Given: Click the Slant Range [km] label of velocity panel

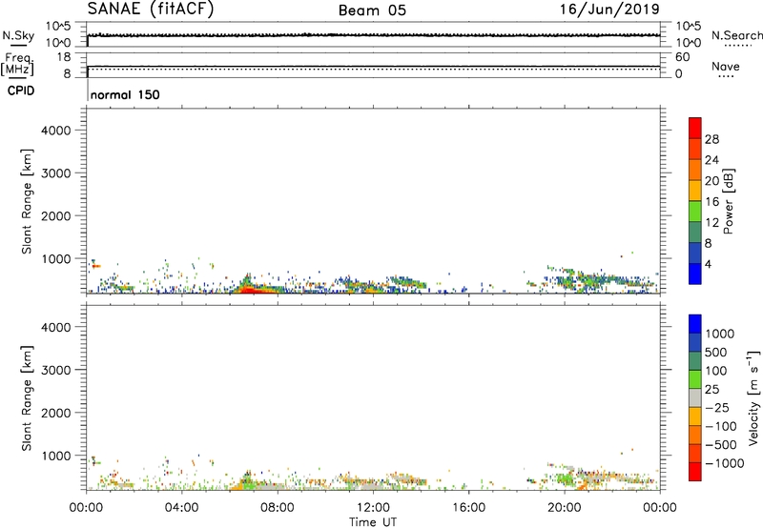Looking at the screenshot, I should coord(27,398).
